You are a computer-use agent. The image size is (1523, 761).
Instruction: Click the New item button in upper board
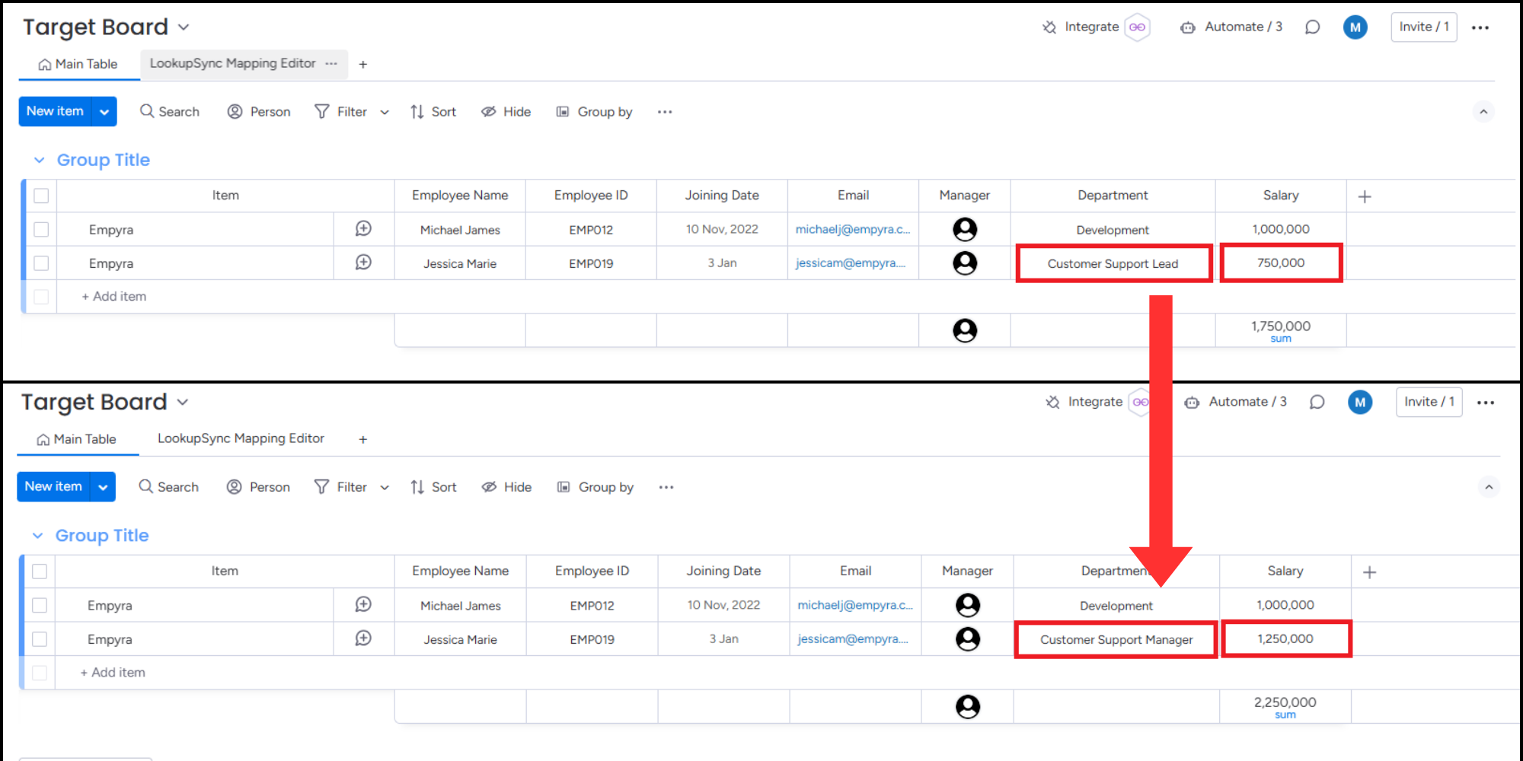click(x=55, y=111)
